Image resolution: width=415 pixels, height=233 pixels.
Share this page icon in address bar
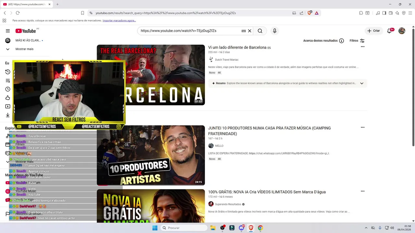click(x=302, y=13)
